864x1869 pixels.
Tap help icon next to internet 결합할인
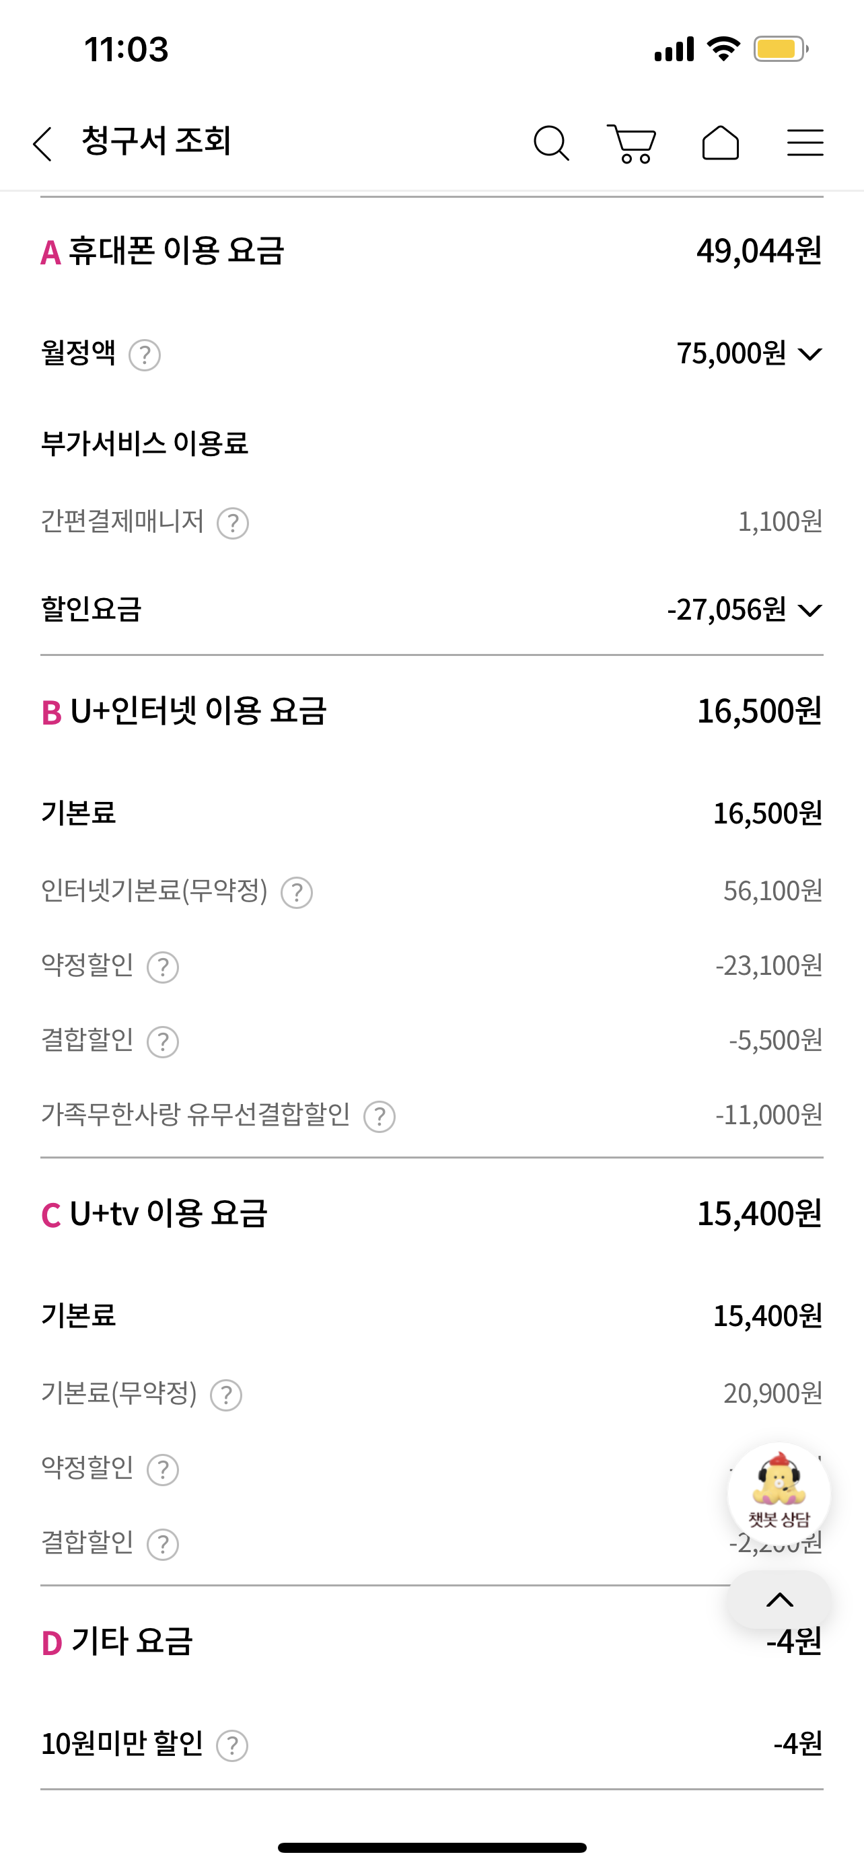click(162, 1042)
